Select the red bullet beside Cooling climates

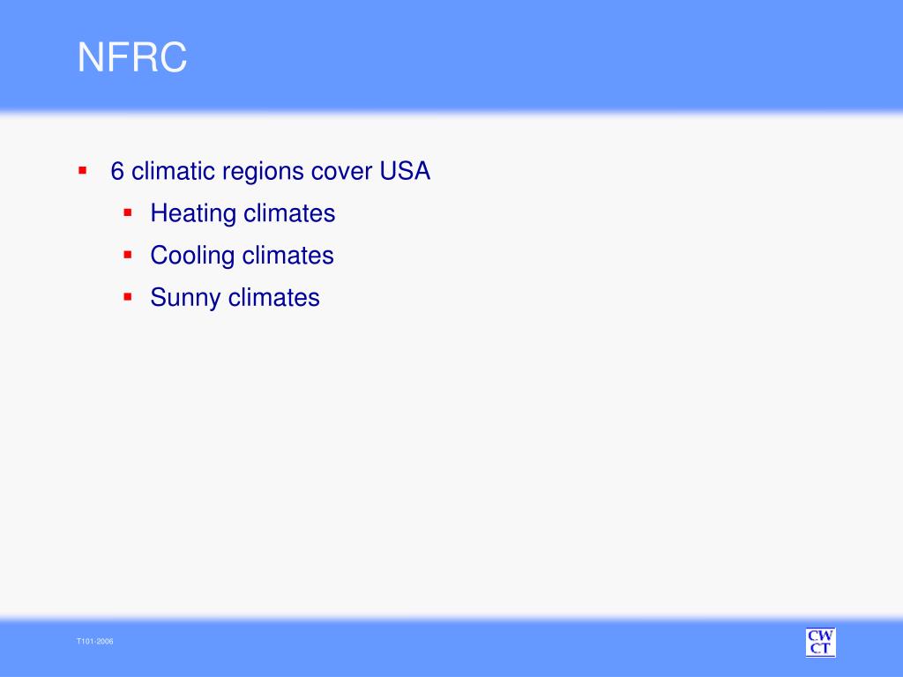pos(128,255)
